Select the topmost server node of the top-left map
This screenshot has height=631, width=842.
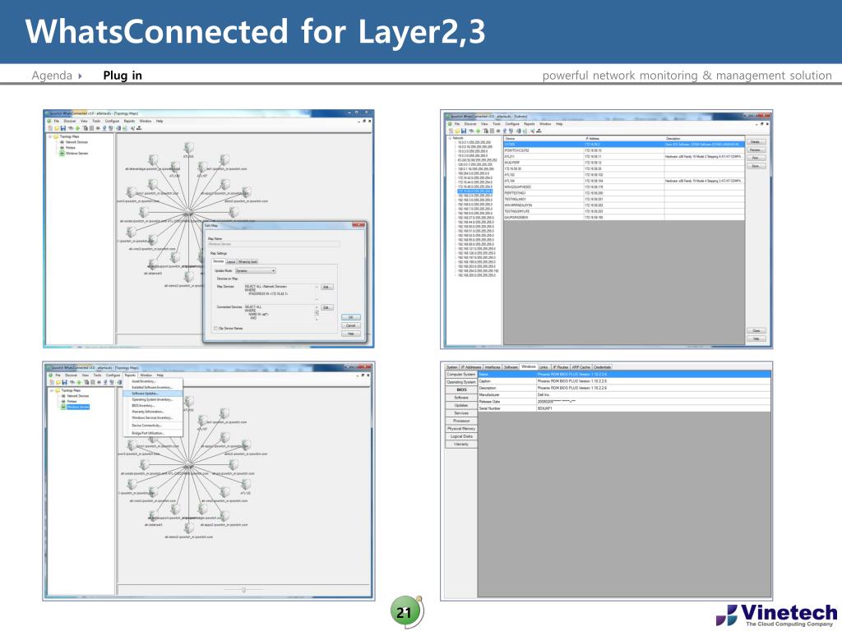188,149
